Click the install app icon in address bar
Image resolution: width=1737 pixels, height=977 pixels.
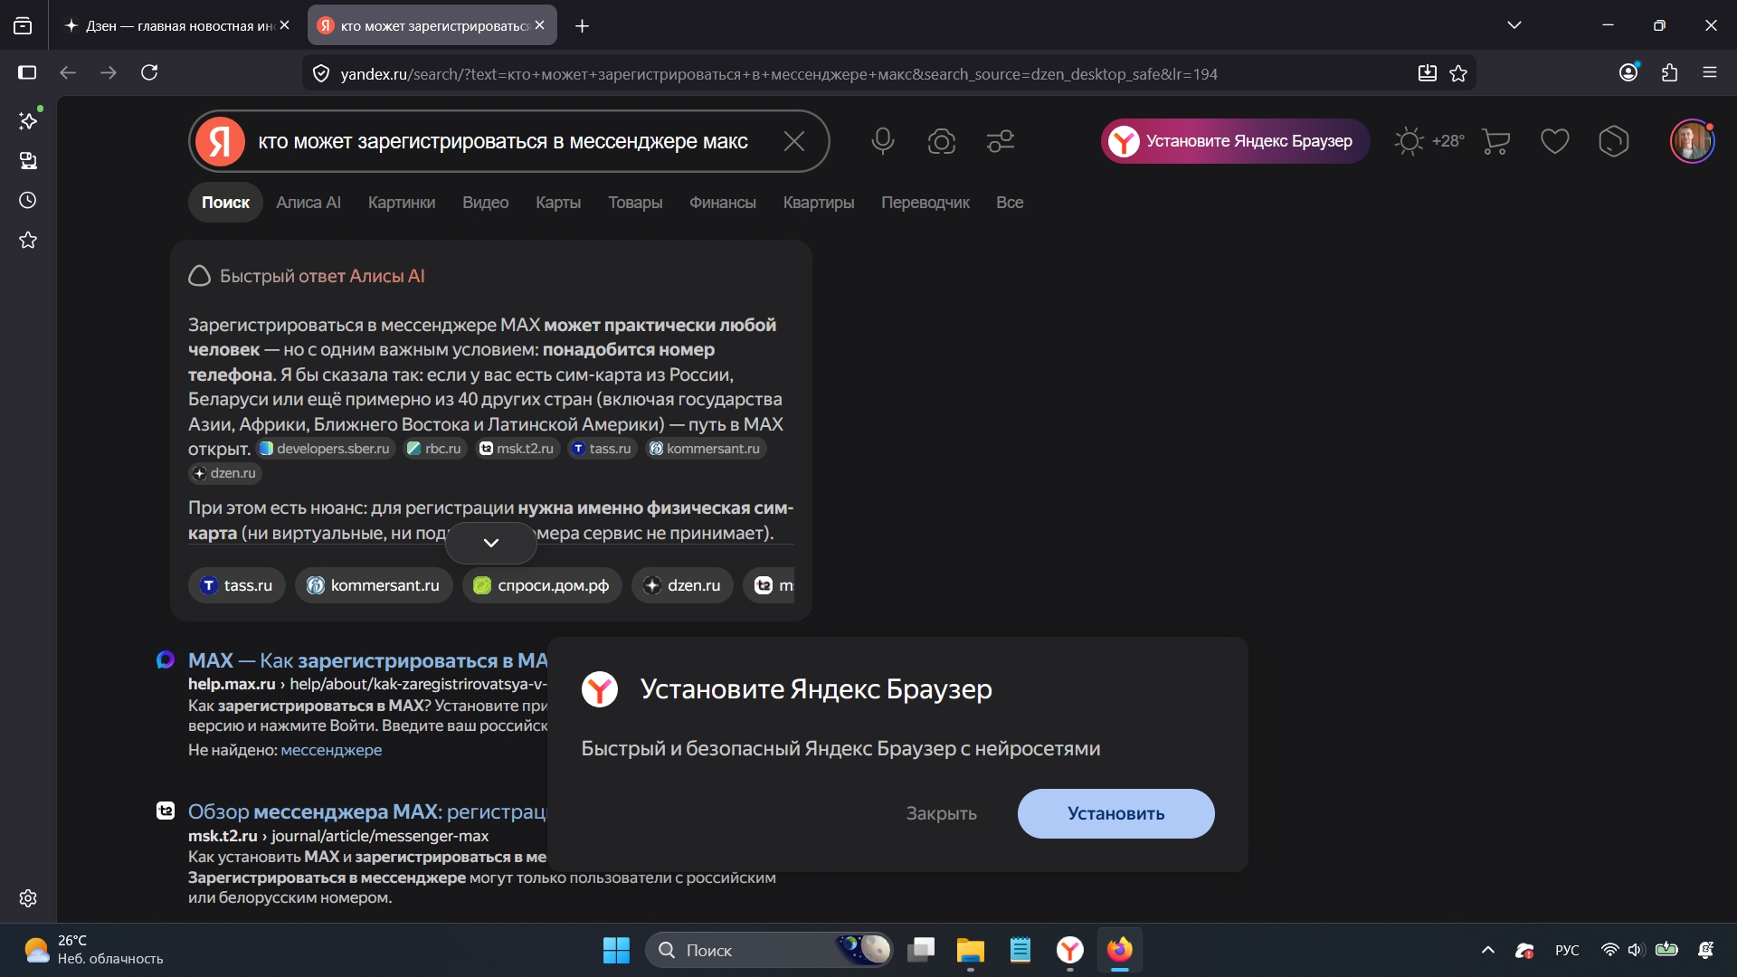coord(1427,73)
